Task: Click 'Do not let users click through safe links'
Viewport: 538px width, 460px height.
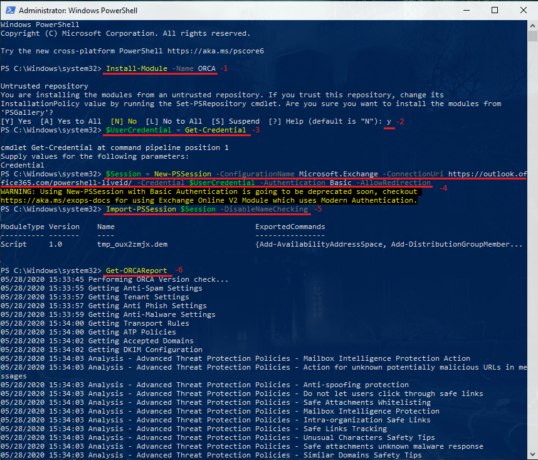Action: click(x=393, y=393)
